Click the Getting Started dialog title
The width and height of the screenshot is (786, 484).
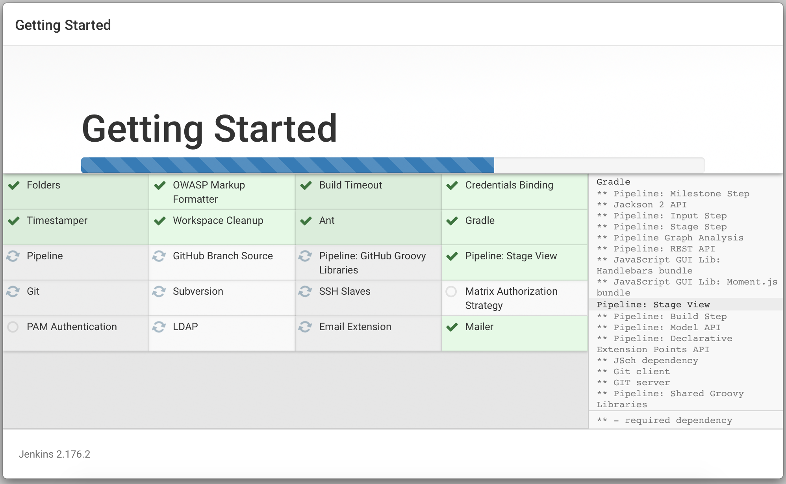point(63,25)
